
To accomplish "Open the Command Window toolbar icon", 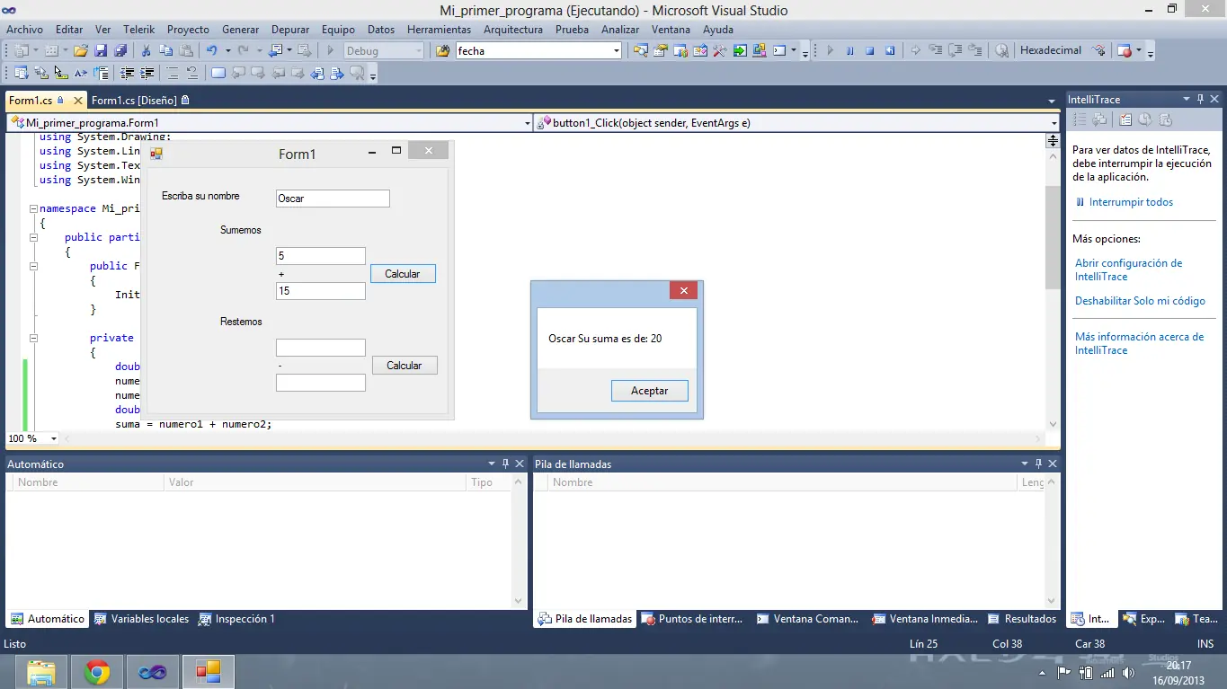I will coord(780,51).
